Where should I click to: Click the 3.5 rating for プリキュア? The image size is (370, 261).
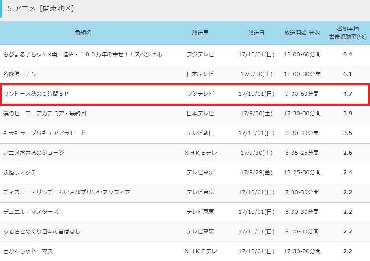pos(348,133)
